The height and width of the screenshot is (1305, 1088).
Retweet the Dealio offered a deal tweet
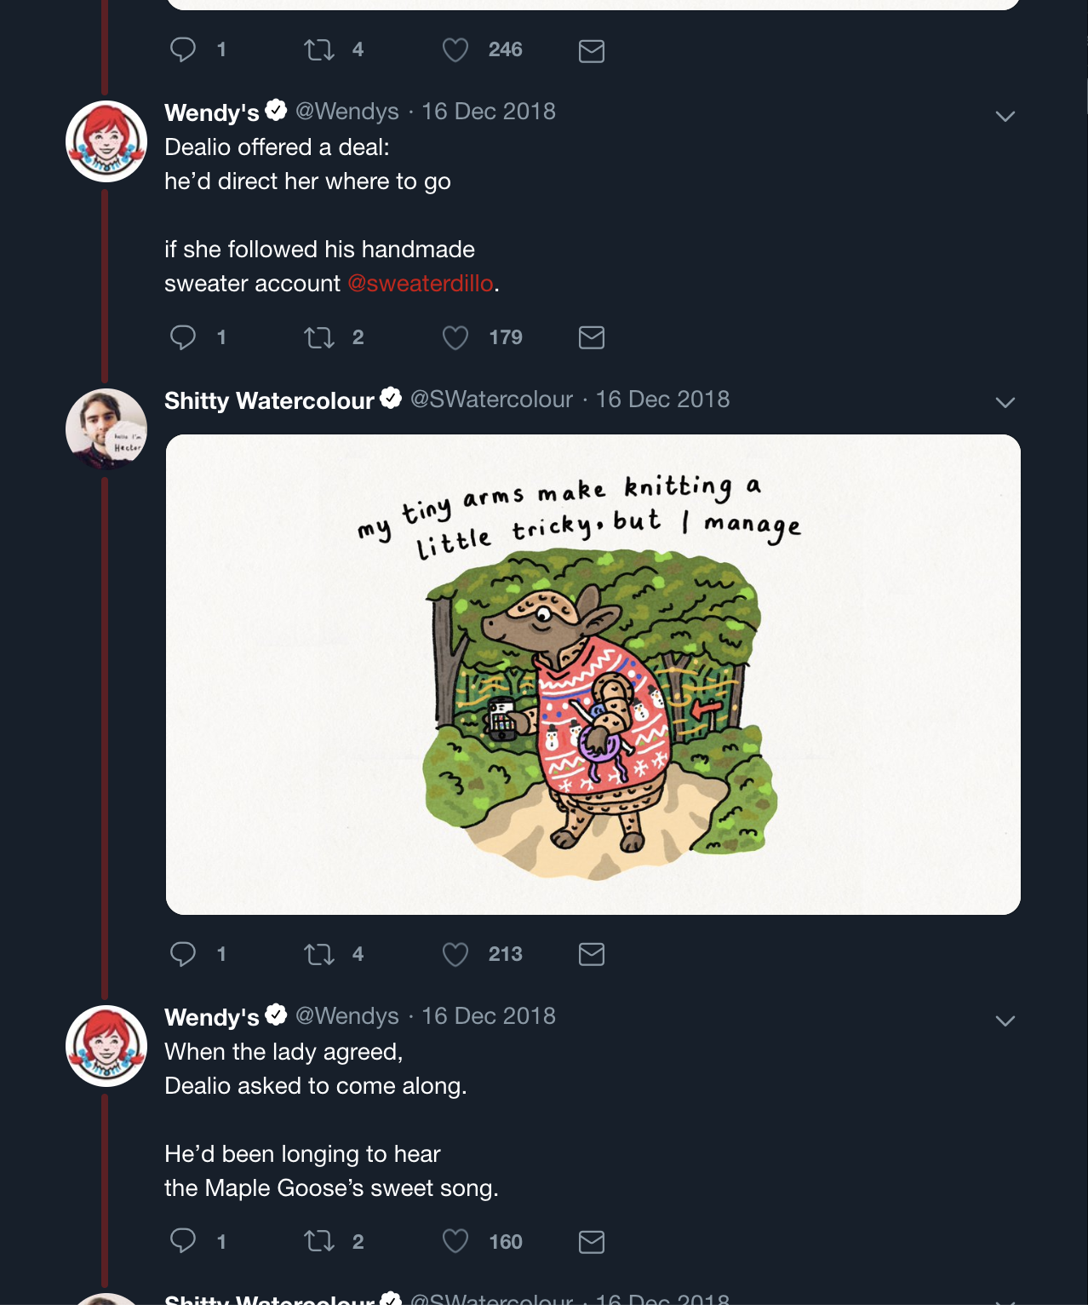click(319, 337)
